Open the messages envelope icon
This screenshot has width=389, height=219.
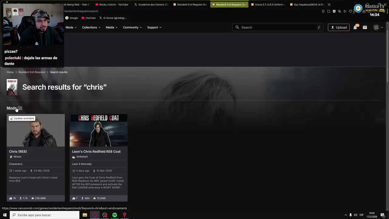[x=365, y=27]
